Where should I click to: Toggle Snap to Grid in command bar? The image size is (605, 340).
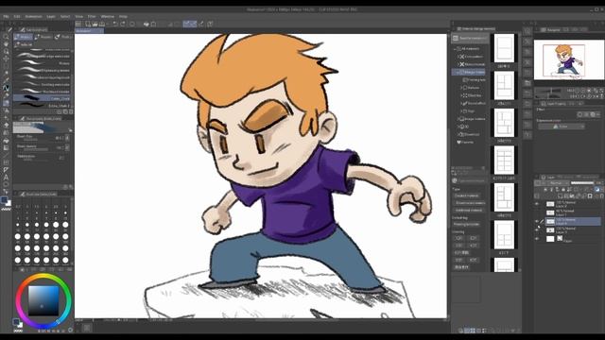[x=201, y=24]
